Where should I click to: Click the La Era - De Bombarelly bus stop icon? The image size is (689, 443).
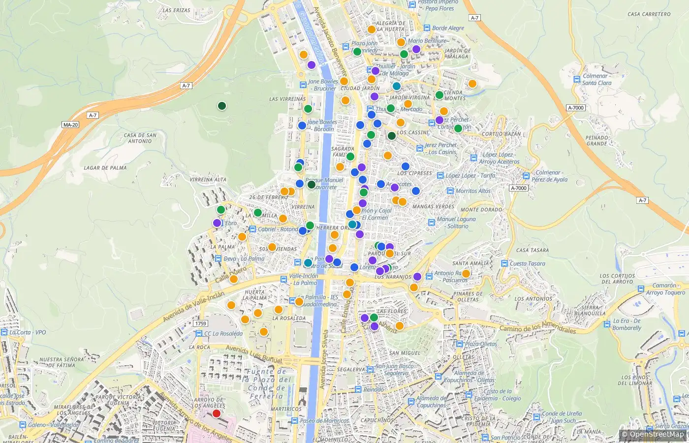(x=607, y=324)
